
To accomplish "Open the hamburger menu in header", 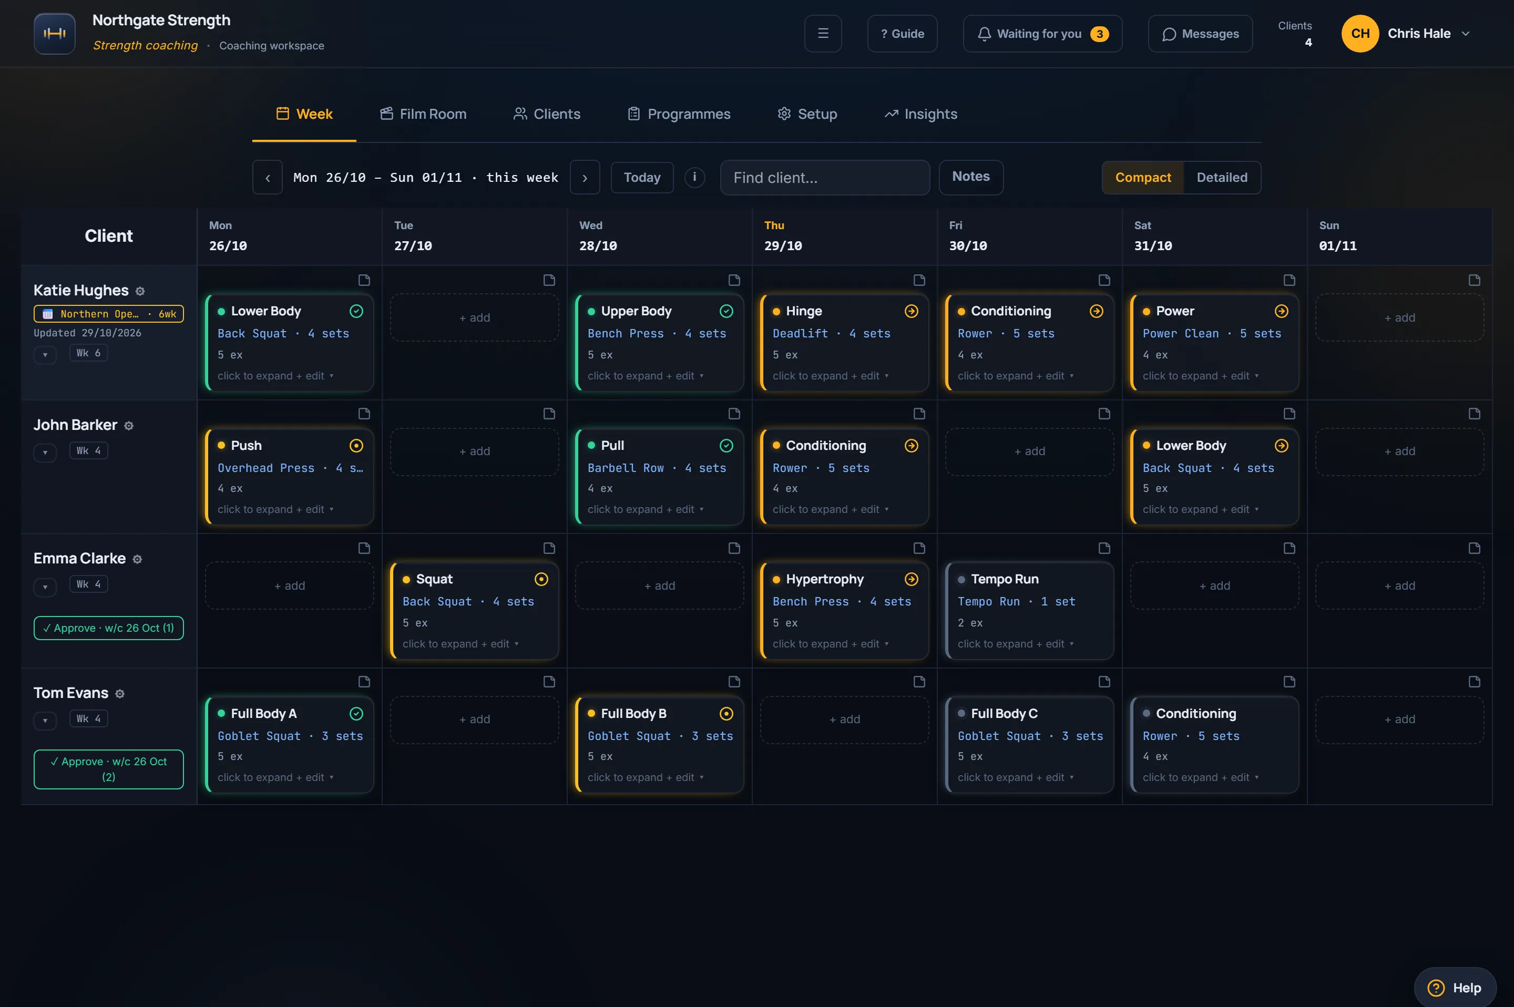I will 822,34.
